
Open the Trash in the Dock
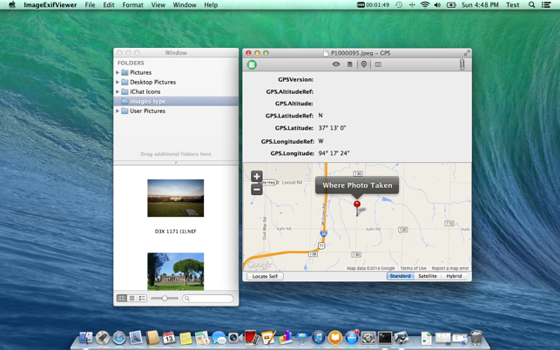(476, 337)
